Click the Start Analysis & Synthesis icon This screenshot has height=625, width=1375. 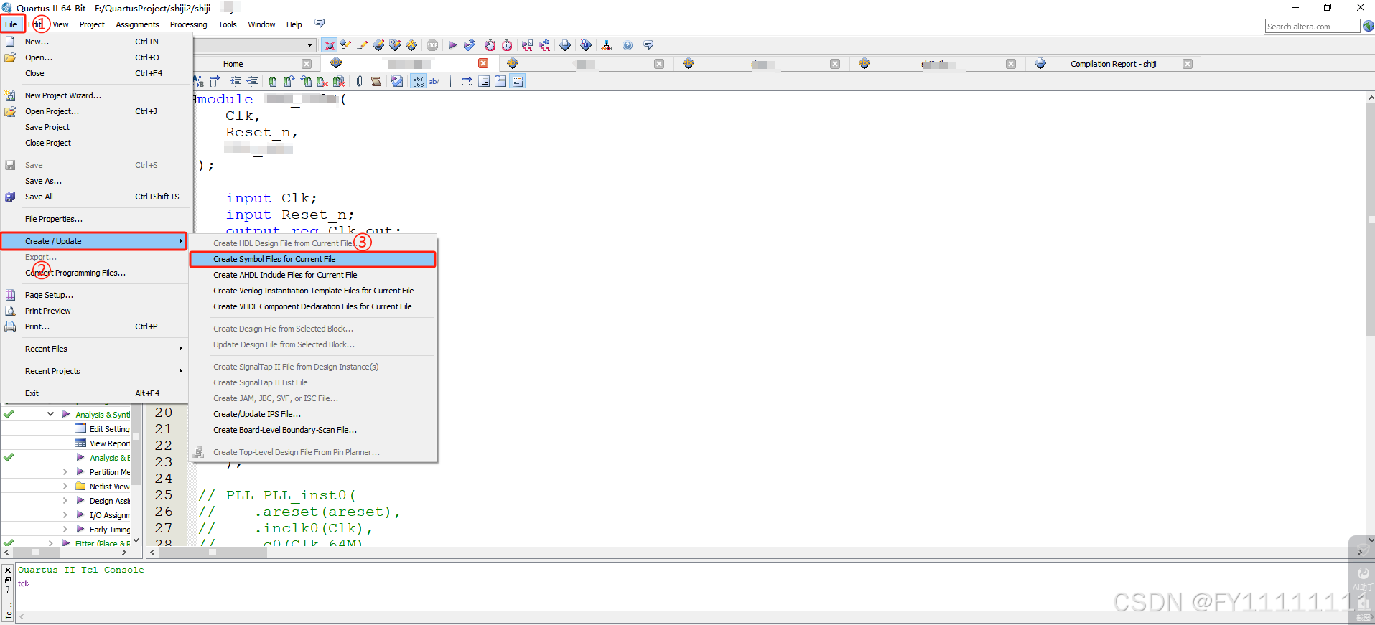pyautogui.click(x=470, y=45)
